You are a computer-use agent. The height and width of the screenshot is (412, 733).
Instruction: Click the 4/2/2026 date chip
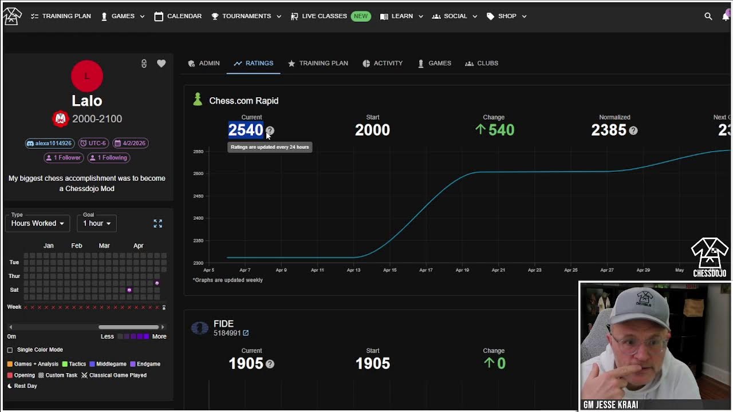(x=130, y=143)
